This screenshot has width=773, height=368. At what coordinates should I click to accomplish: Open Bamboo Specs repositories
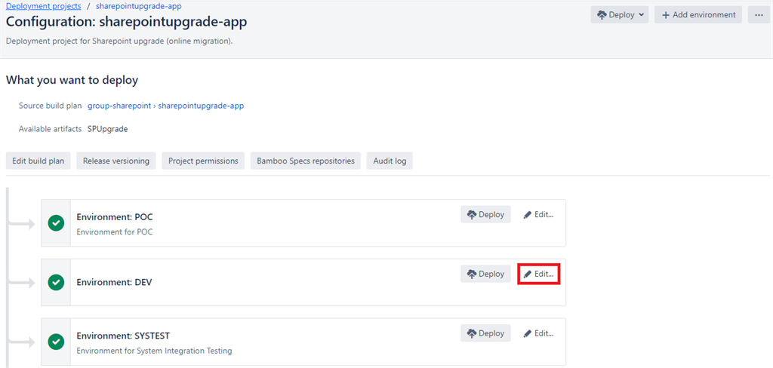(x=306, y=161)
